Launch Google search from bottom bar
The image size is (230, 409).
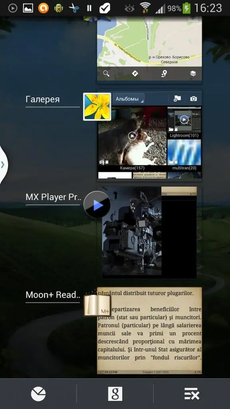tap(115, 394)
